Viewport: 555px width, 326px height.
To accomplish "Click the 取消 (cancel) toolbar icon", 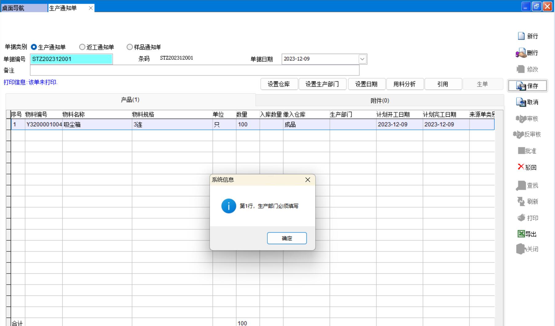I will click(x=521, y=102).
